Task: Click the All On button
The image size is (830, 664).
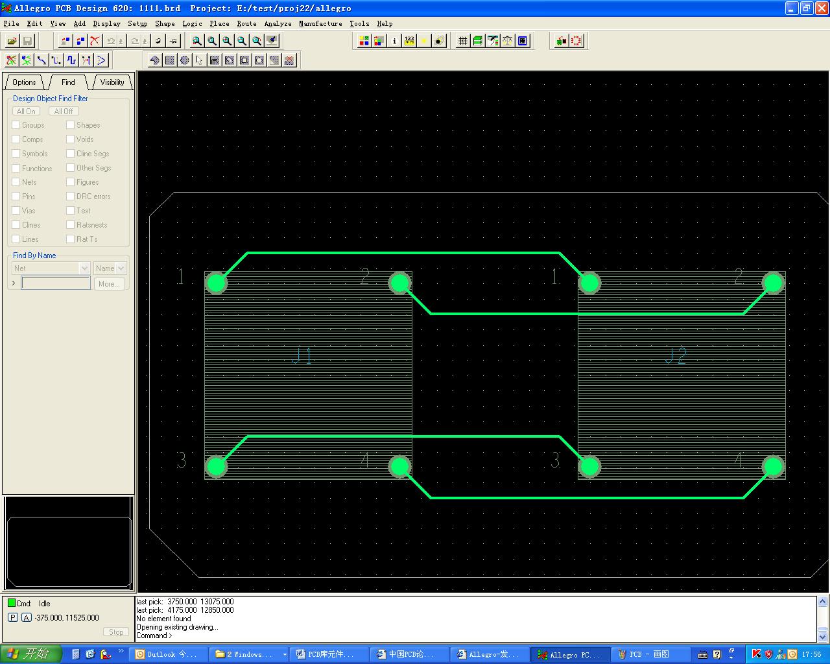Action: (27, 112)
